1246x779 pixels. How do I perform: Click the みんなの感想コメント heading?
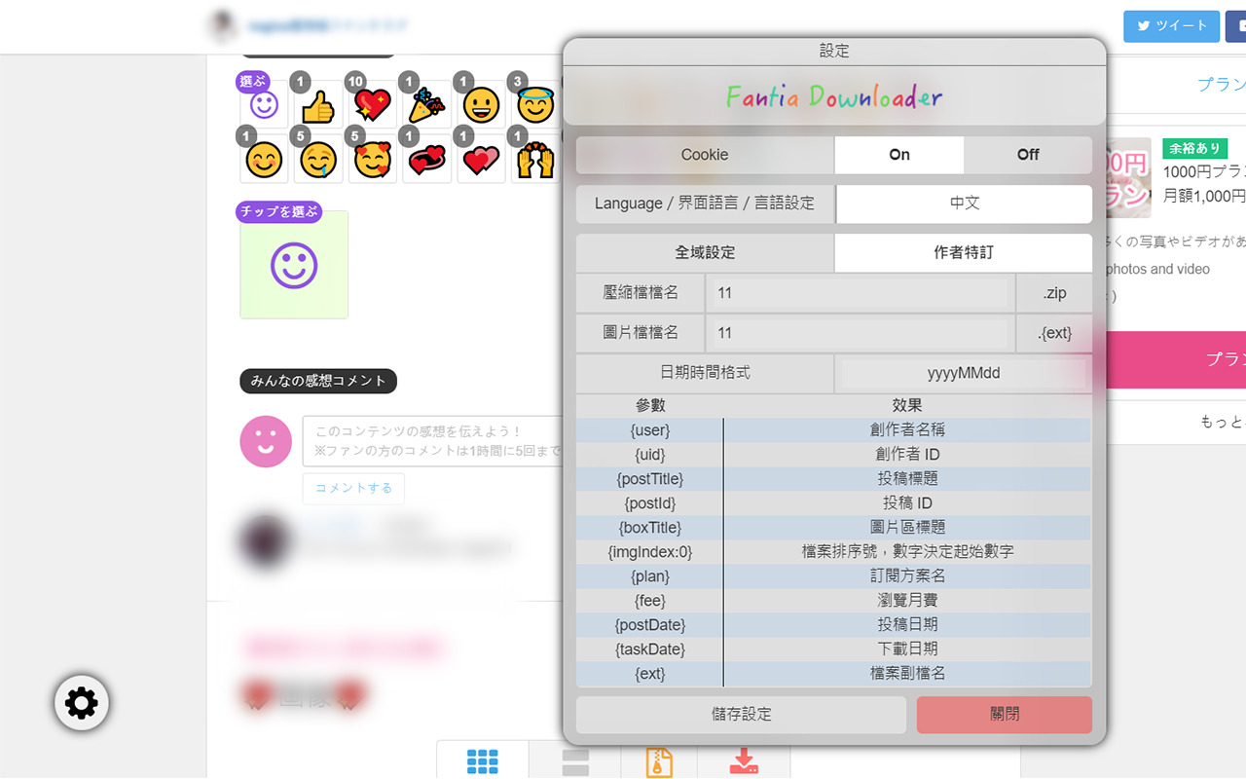tap(318, 381)
